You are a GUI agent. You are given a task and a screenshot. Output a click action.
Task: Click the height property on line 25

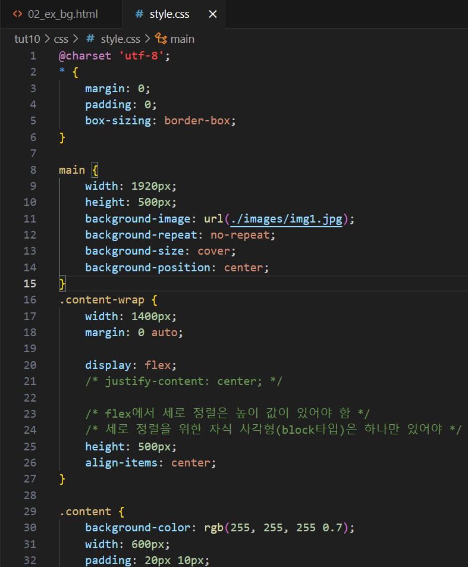coord(105,446)
